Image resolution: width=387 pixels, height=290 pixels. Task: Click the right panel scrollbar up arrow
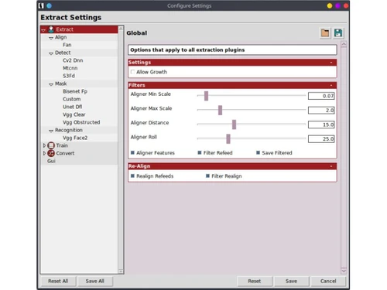(344, 44)
